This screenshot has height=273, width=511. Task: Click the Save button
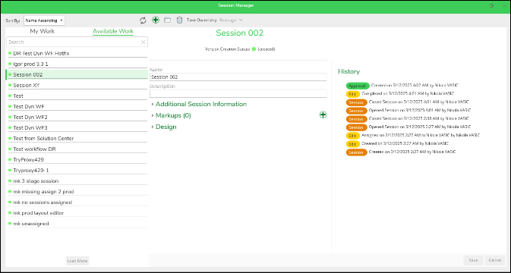pyautogui.click(x=473, y=260)
